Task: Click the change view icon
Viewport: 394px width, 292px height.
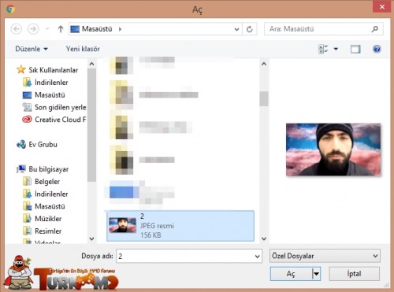Action: [323, 49]
